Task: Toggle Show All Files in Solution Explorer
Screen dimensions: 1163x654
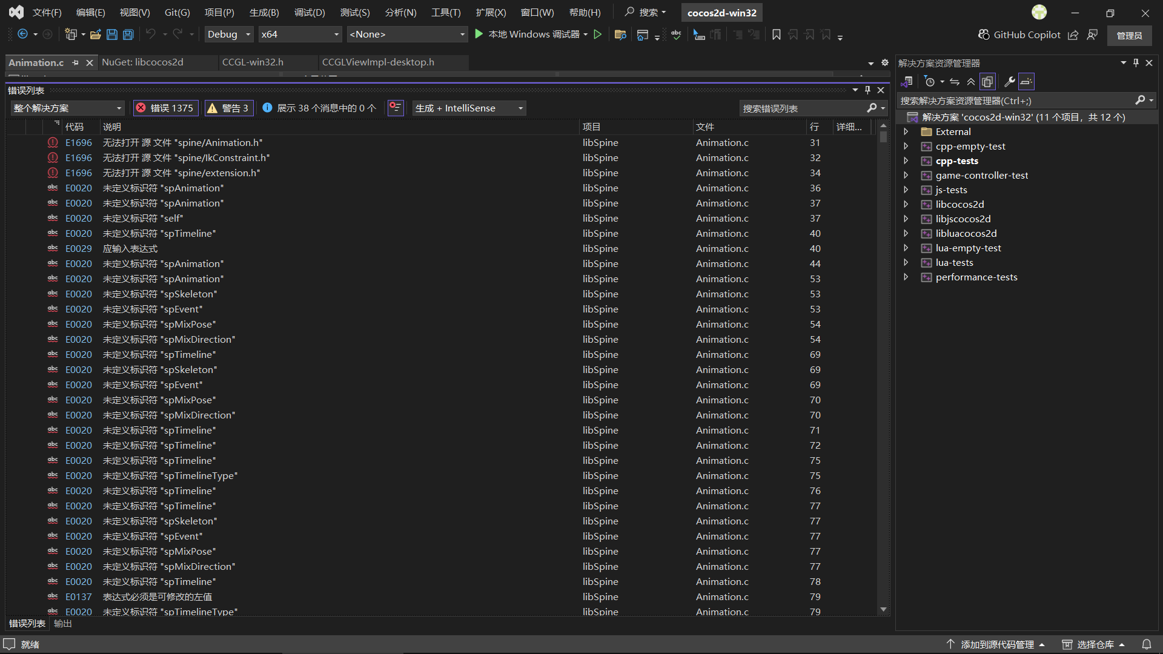Action: [x=987, y=82]
